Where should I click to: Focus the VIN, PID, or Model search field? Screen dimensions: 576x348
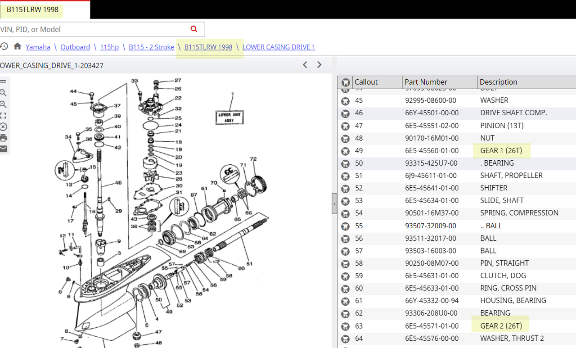pyautogui.click(x=94, y=29)
